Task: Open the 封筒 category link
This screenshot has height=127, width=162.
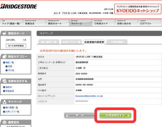Action: pyautogui.click(x=10, y=66)
